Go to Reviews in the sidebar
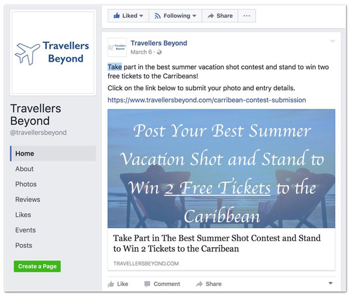Viewport: 351px width, 297px height. pyautogui.click(x=27, y=200)
